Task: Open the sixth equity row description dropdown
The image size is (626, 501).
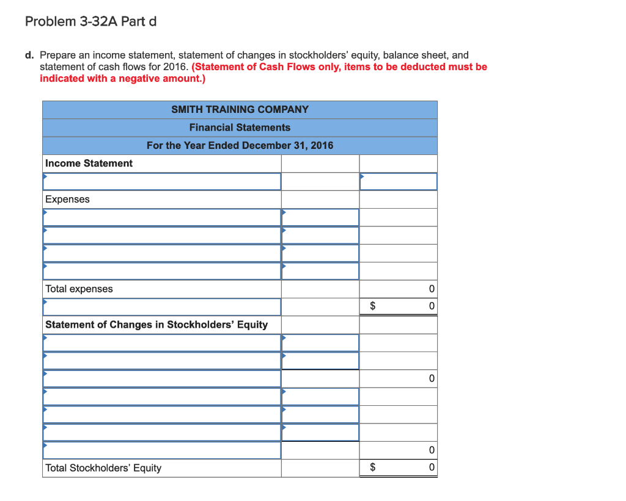Action: (x=161, y=432)
